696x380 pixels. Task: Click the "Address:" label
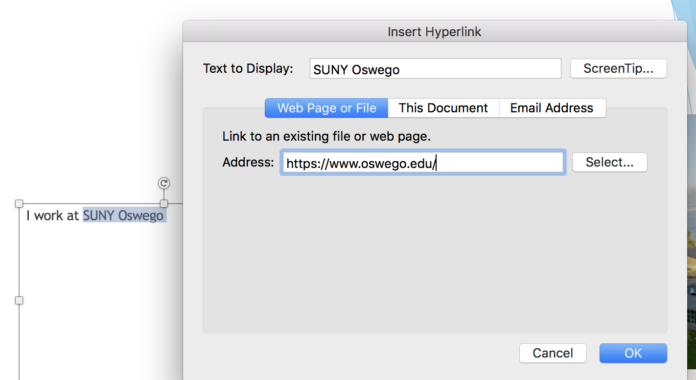(x=248, y=162)
